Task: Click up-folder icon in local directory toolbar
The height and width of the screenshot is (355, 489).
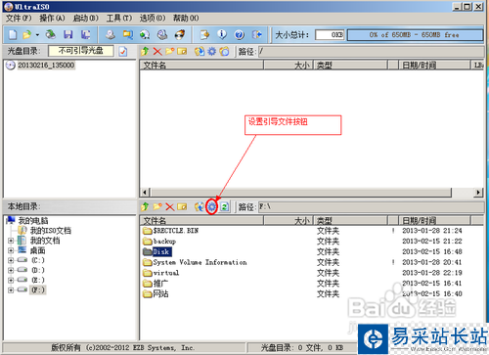Action: pos(145,206)
